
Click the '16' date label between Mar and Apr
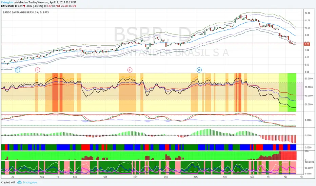[268, 177]
